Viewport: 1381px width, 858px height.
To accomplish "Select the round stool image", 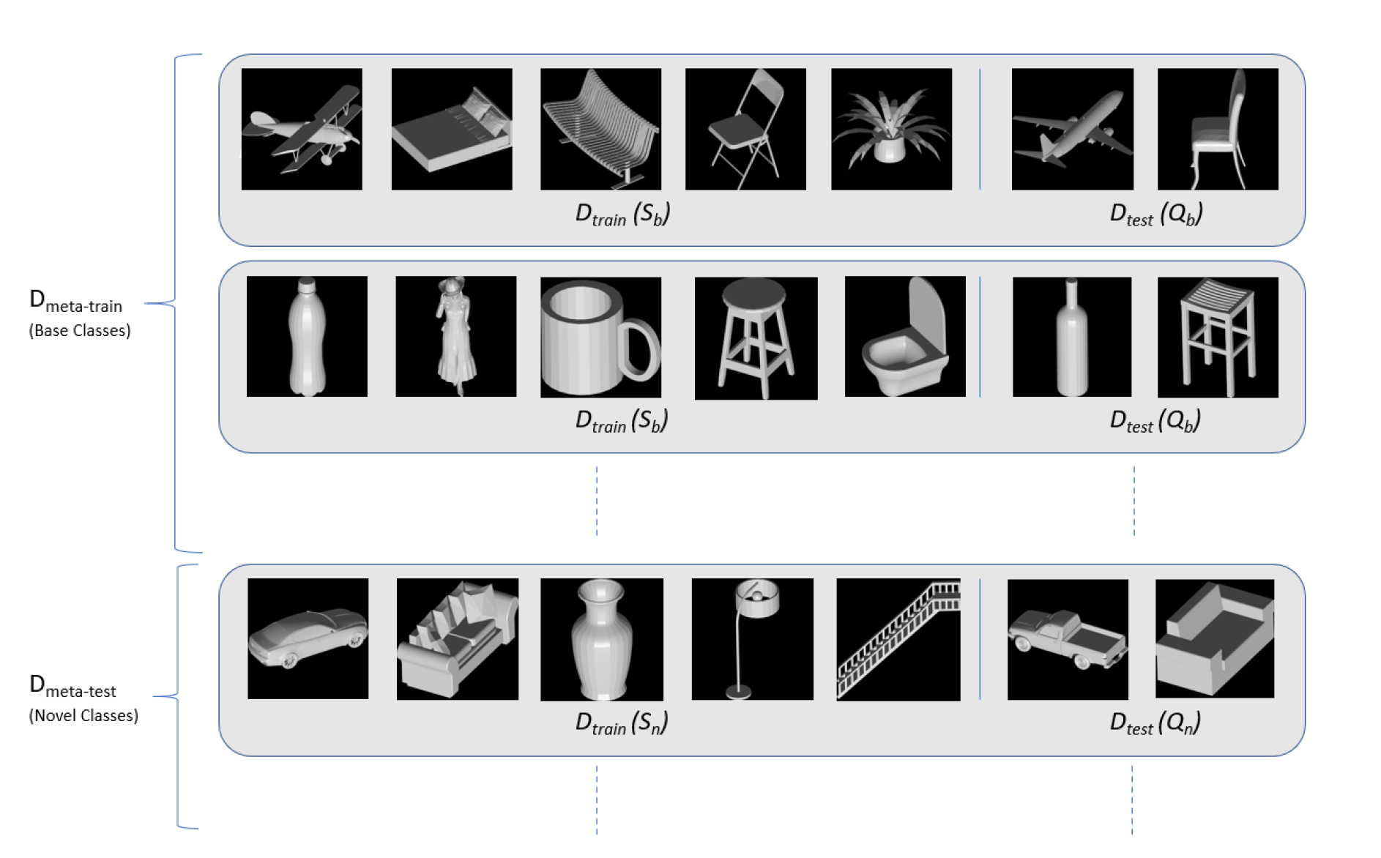I will (756, 338).
